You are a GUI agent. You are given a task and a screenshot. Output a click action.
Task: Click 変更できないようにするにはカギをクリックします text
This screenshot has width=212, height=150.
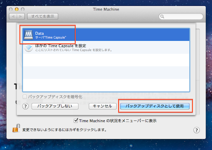pyautogui.click(x=65, y=130)
